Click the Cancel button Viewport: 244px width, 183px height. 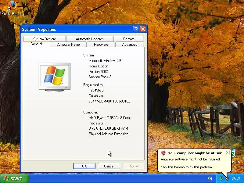(x=109, y=166)
